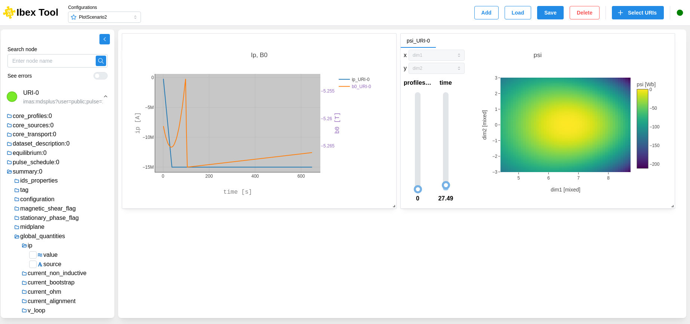
Task: Toggle the See errors switch
Action: click(x=101, y=76)
